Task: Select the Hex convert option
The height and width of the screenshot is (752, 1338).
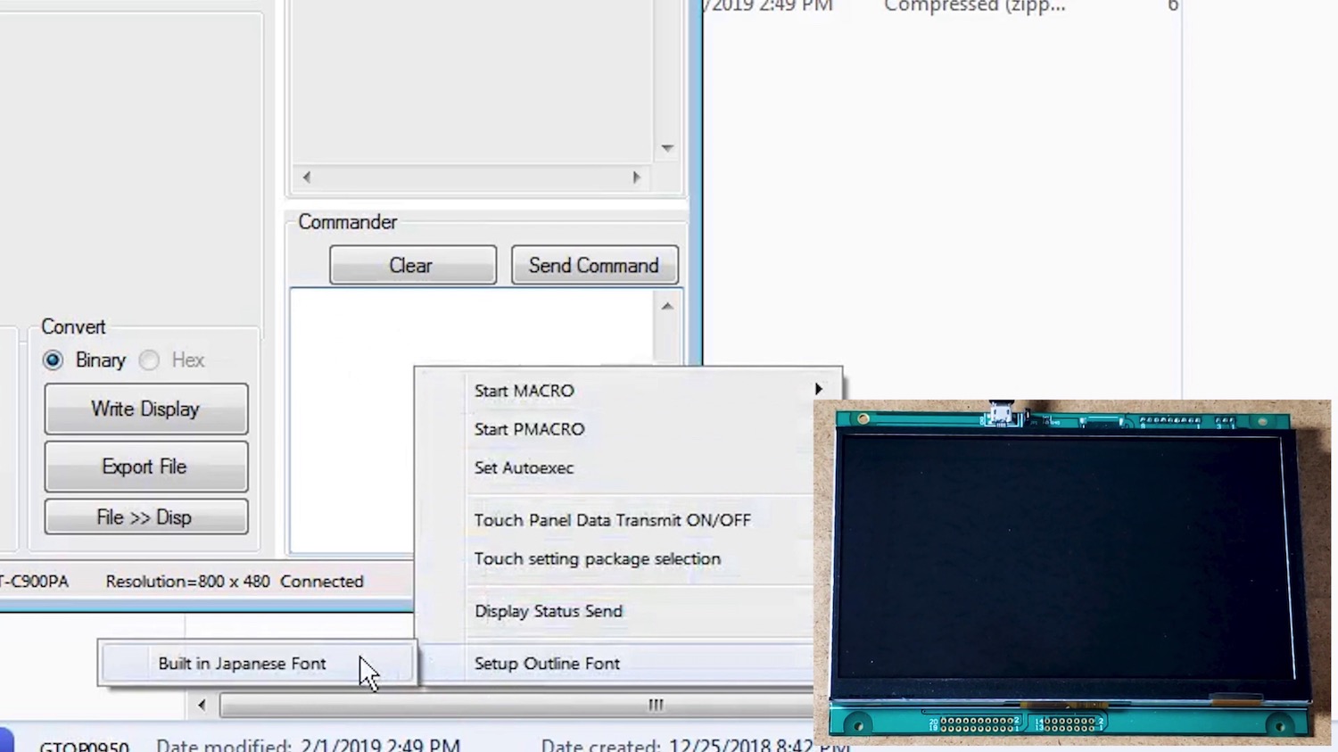Action: 150,360
